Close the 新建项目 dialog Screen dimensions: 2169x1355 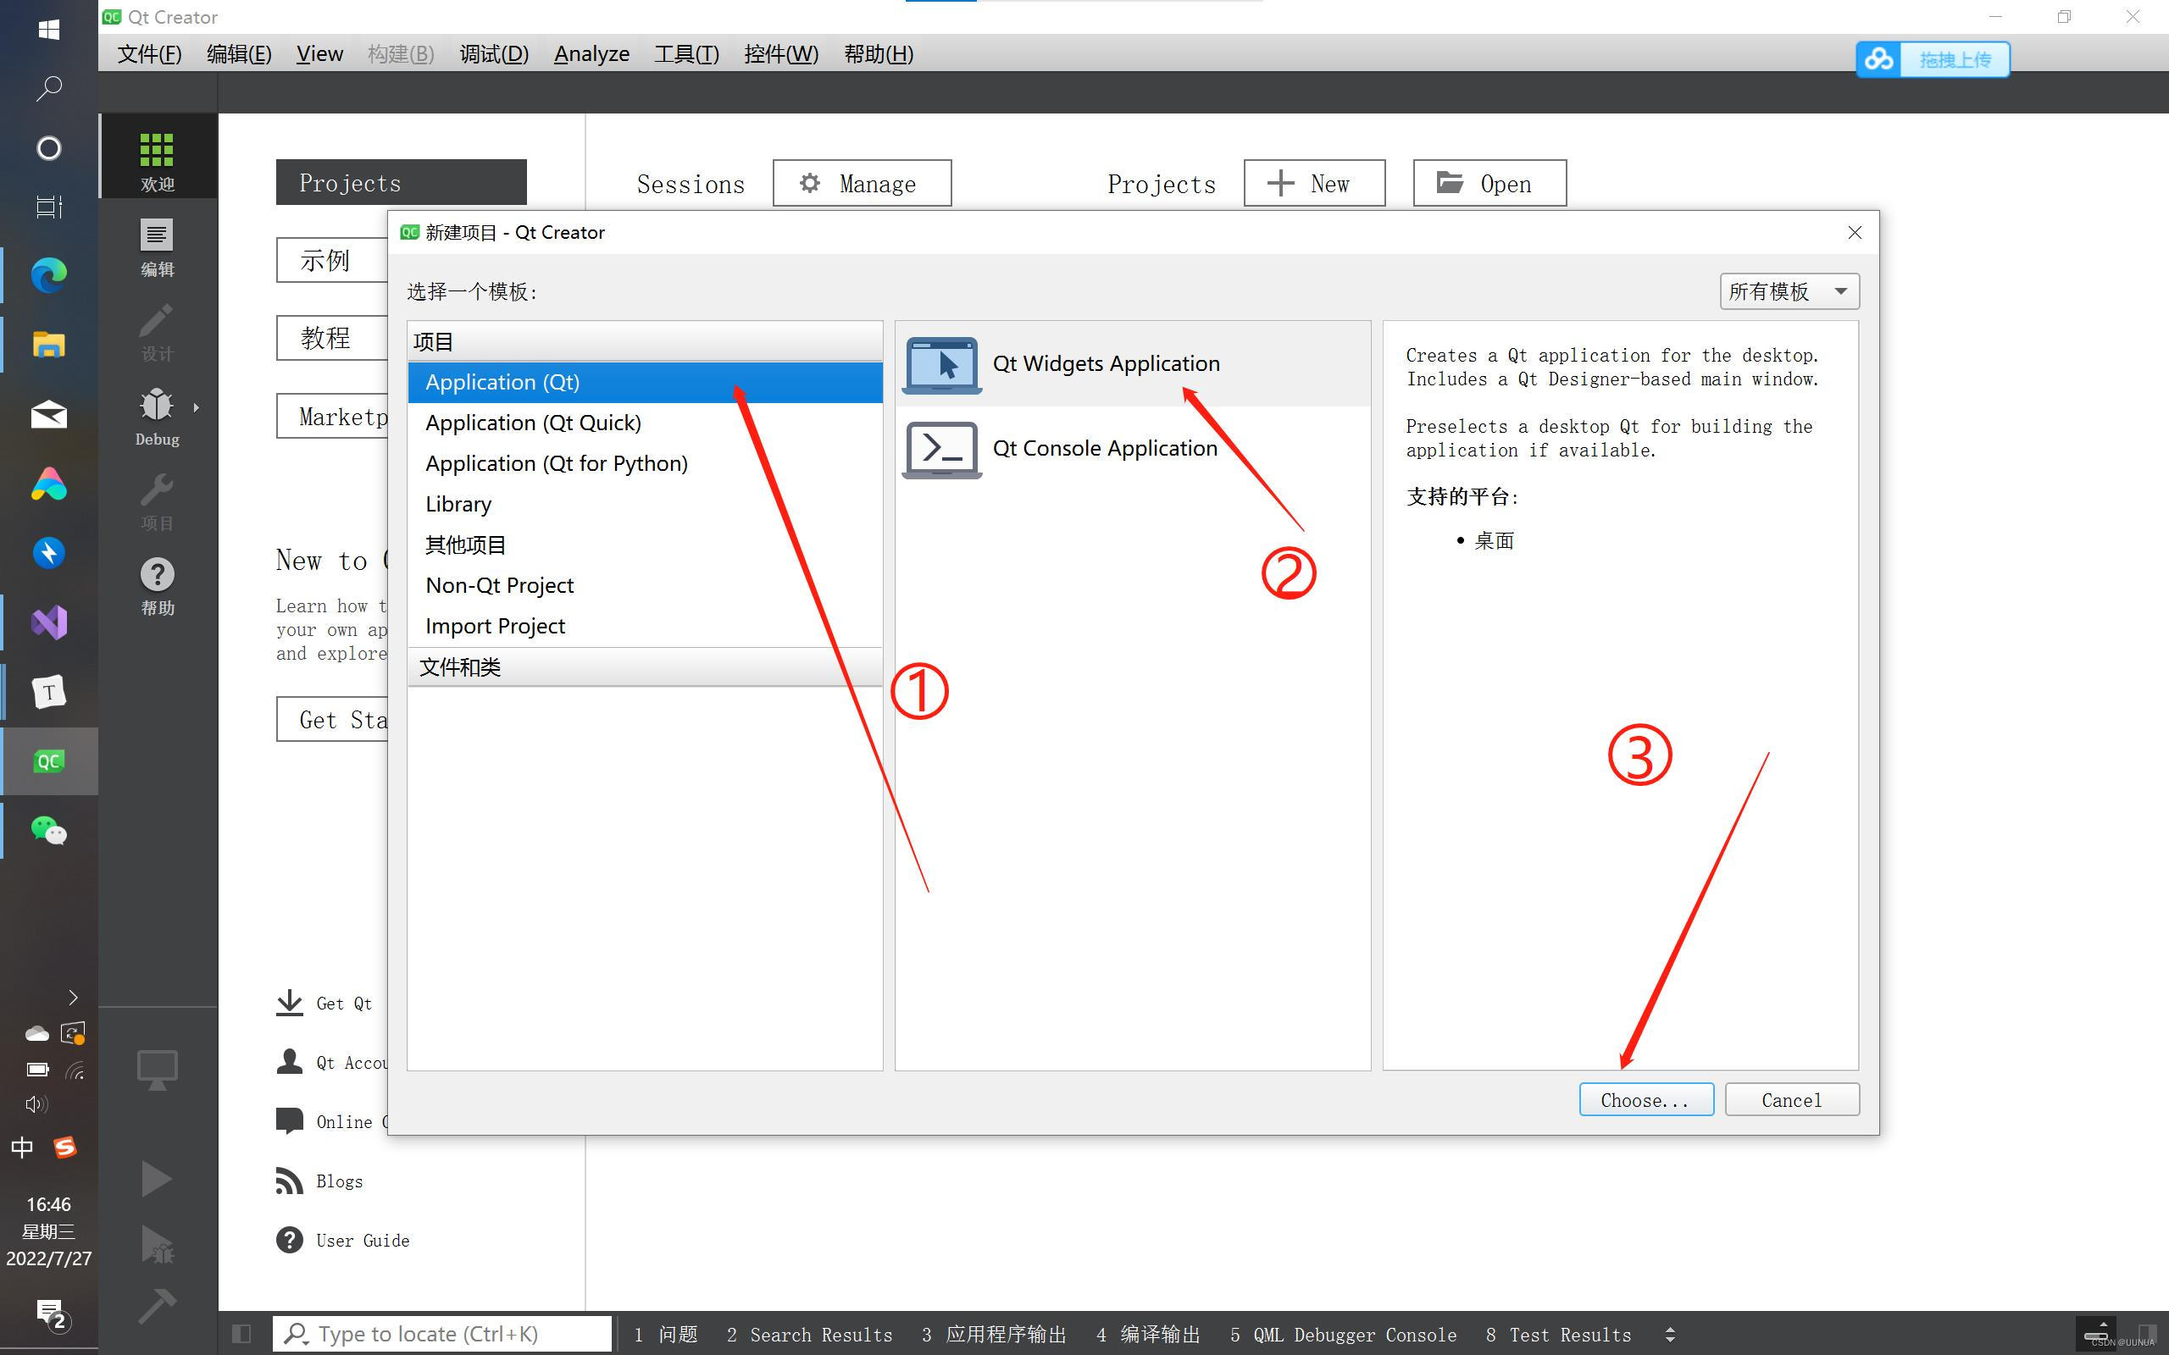click(1855, 233)
